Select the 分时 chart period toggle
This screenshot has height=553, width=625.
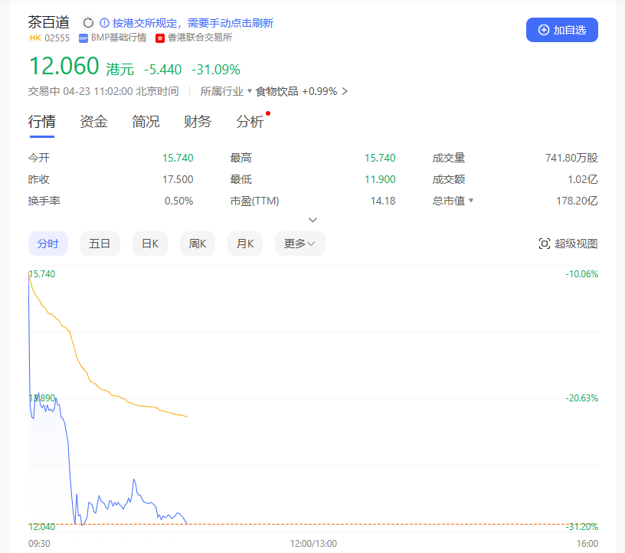[48, 243]
